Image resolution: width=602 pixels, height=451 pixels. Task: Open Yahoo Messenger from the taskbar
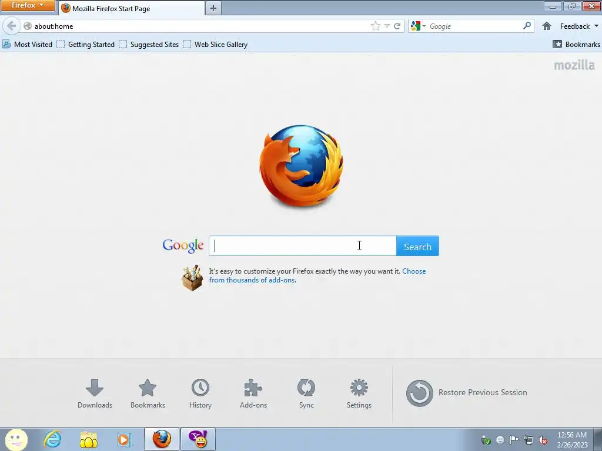pyautogui.click(x=198, y=439)
